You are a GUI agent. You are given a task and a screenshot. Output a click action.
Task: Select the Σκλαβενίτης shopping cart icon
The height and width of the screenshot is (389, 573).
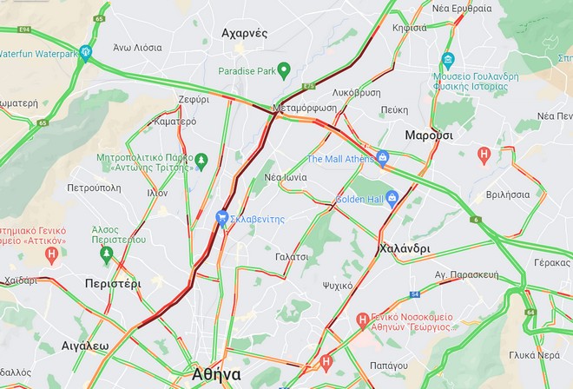(221, 219)
